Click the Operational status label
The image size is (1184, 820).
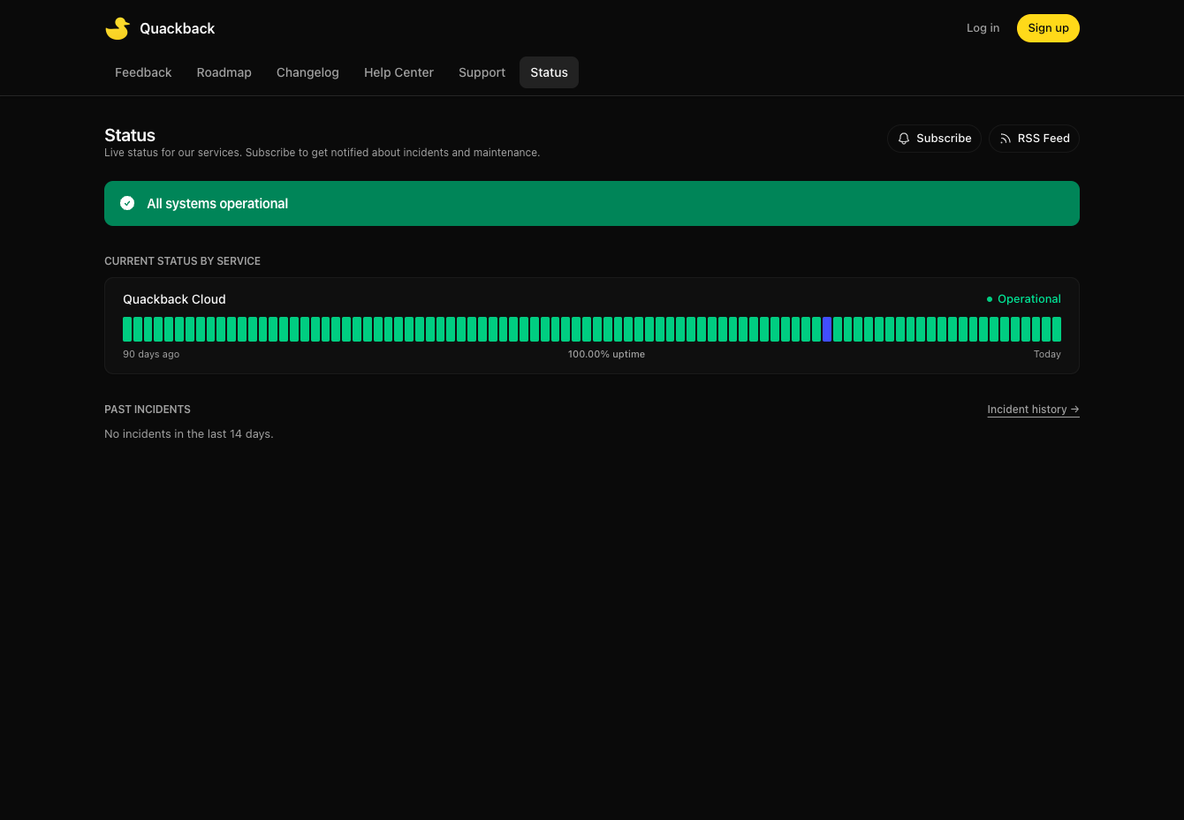click(x=1029, y=299)
